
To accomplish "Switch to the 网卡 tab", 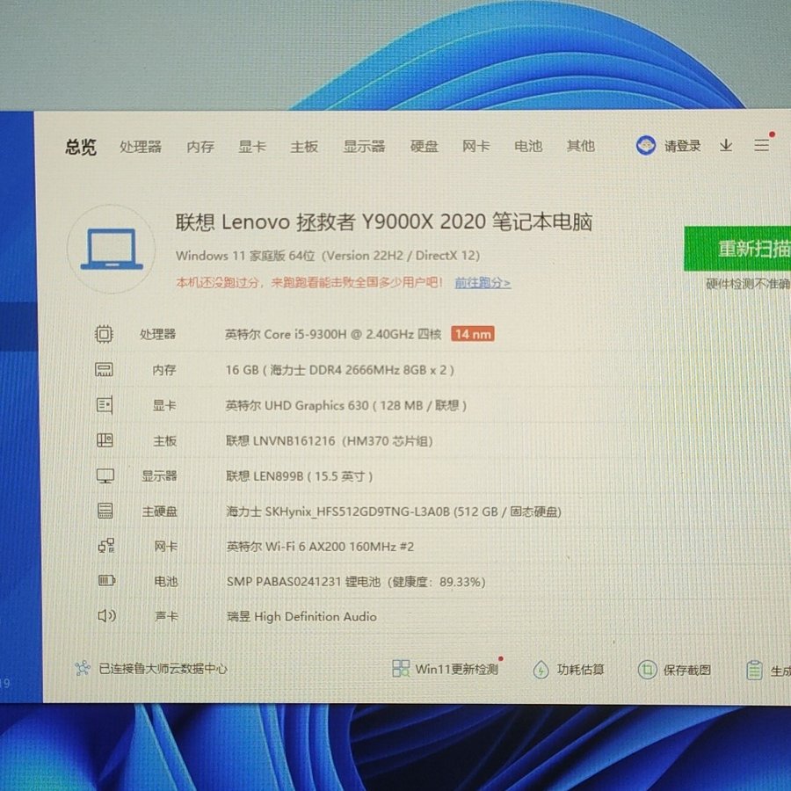I will coord(476,146).
